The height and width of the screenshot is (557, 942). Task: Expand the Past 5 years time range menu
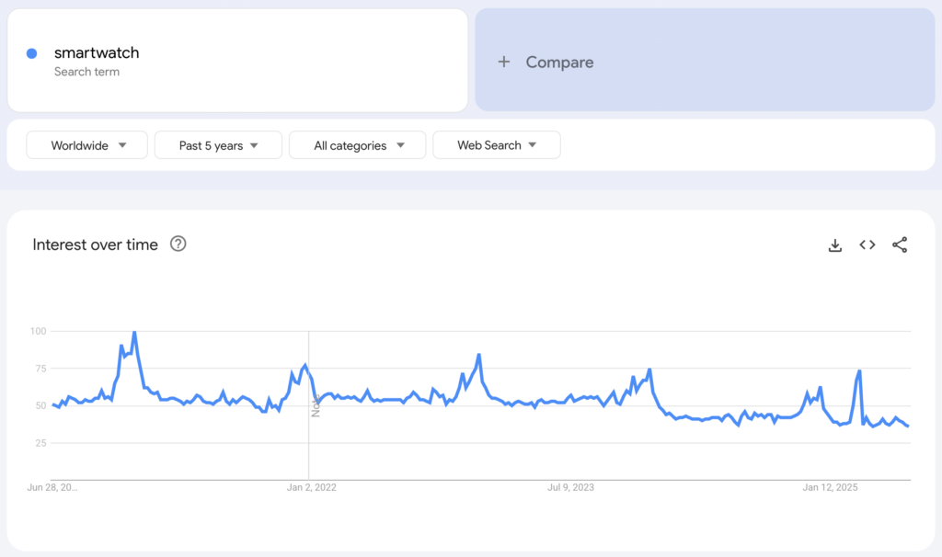(218, 144)
